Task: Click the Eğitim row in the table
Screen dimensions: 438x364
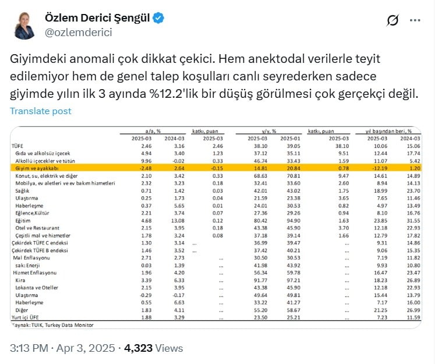Action: point(216,221)
